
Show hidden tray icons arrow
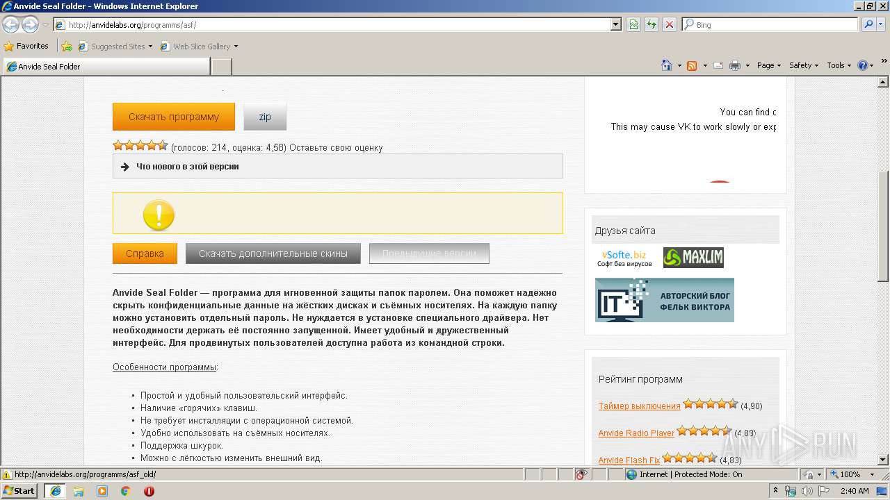pyautogui.click(x=776, y=491)
